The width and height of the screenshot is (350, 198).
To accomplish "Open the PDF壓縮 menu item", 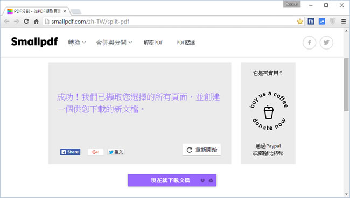I will [x=185, y=43].
